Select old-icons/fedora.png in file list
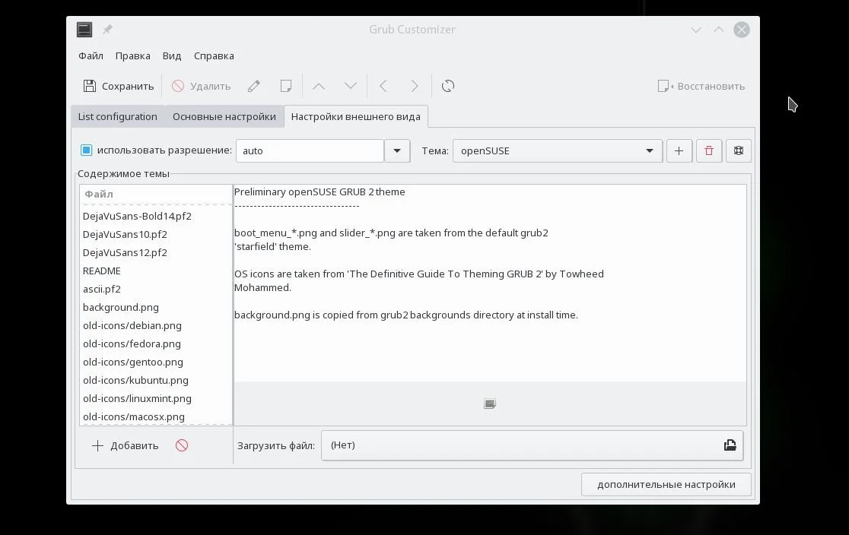The image size is (849, 535). click(156, 344)
